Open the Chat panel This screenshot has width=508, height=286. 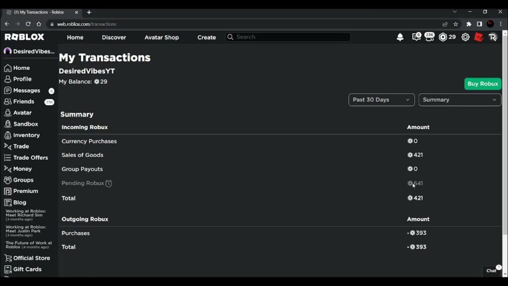pyautogui.click(x=492, y=271)
